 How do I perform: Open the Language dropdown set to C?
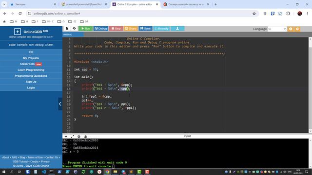pyautogui.click(x=277, y=29)
